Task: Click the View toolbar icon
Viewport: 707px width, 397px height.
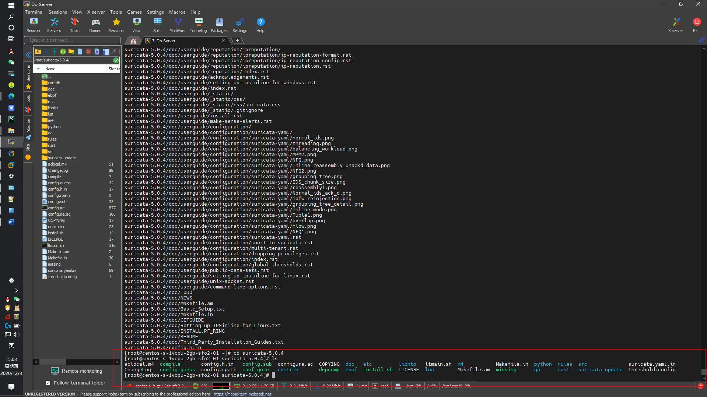Action: point(136,25)
